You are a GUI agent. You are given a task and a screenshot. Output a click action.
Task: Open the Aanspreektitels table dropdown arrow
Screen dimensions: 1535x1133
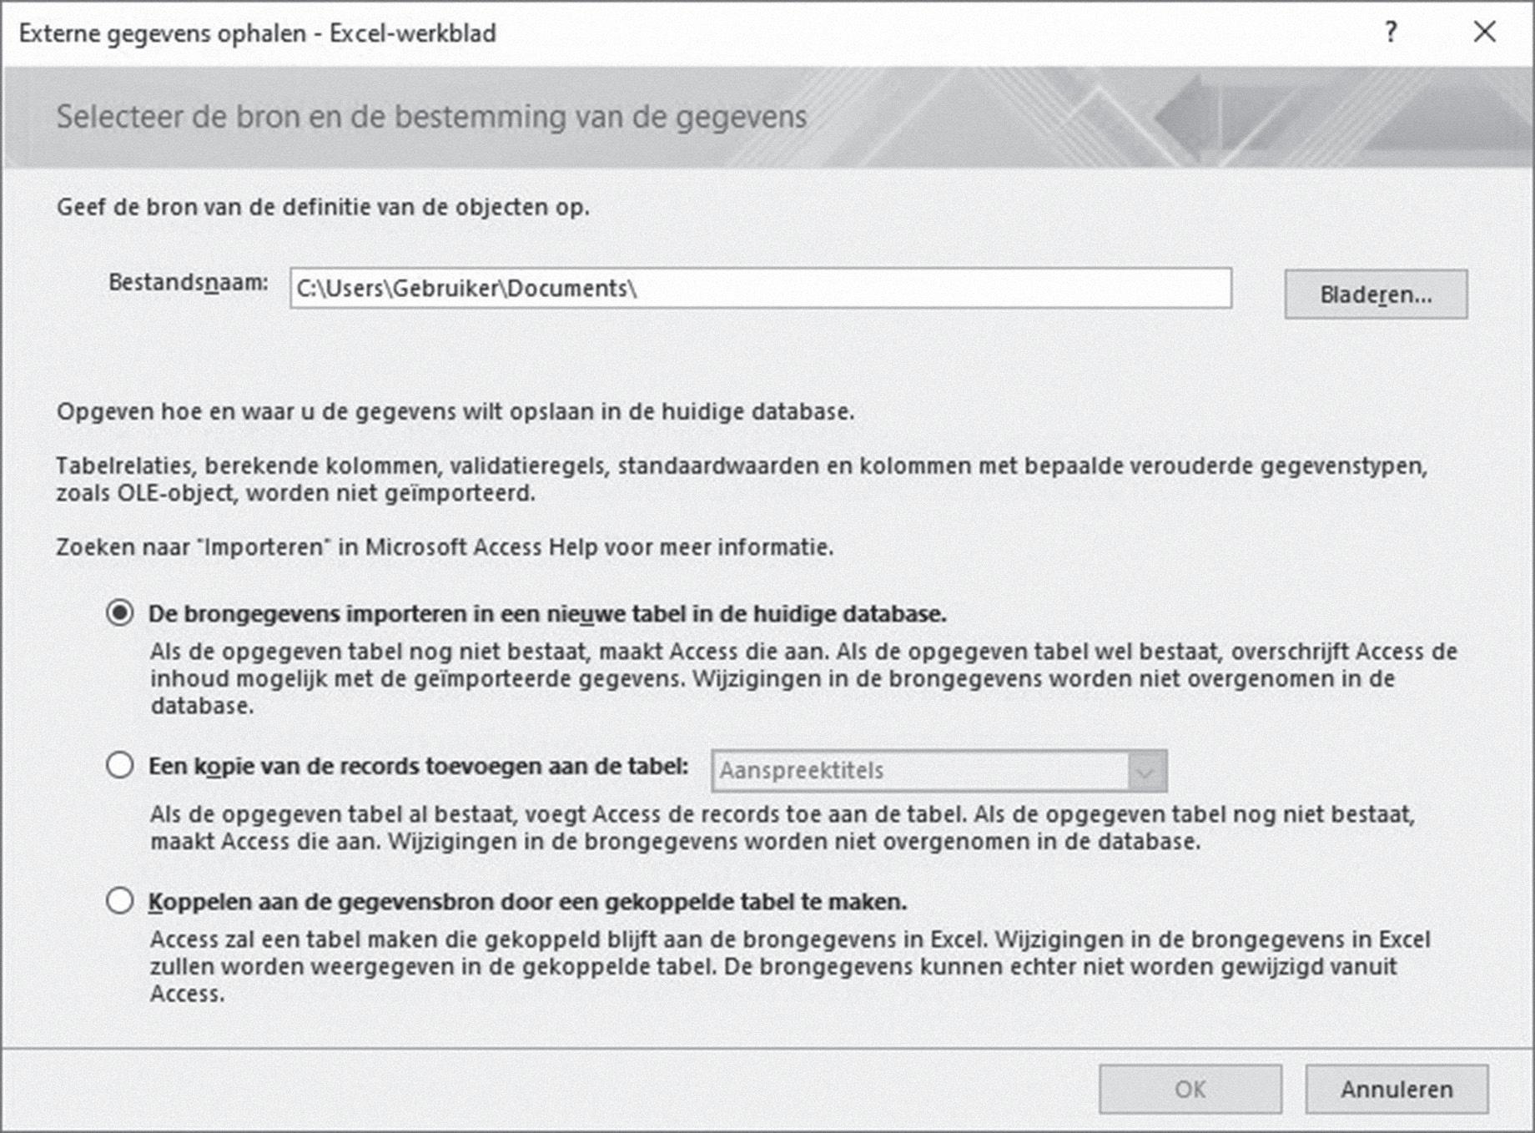(1146, 771)
